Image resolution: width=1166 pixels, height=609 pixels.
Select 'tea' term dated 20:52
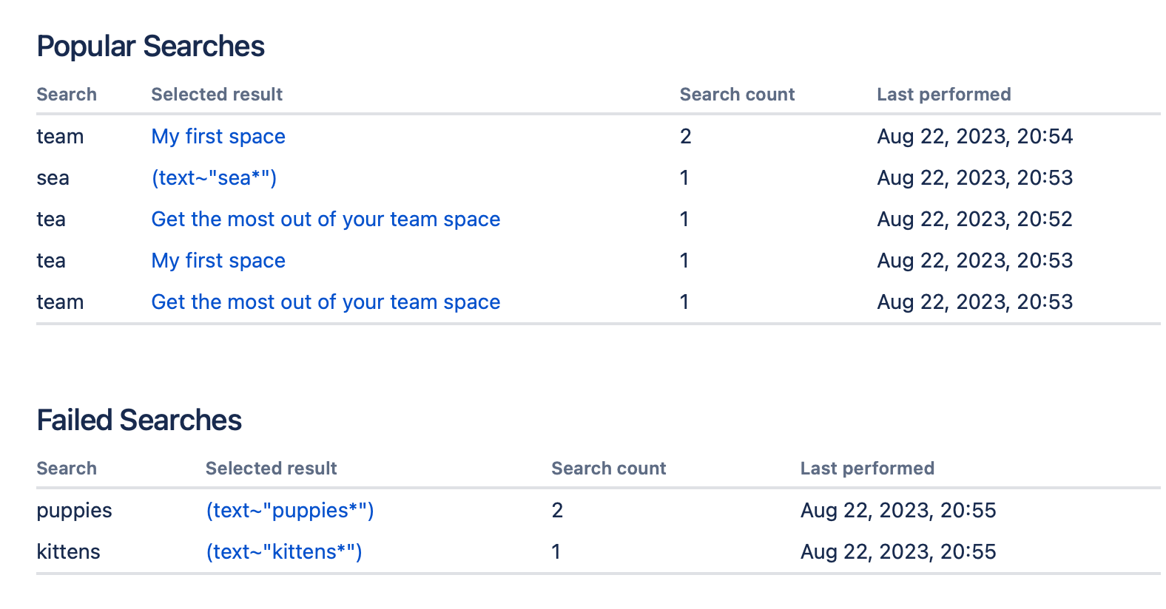tap(51, 220)
